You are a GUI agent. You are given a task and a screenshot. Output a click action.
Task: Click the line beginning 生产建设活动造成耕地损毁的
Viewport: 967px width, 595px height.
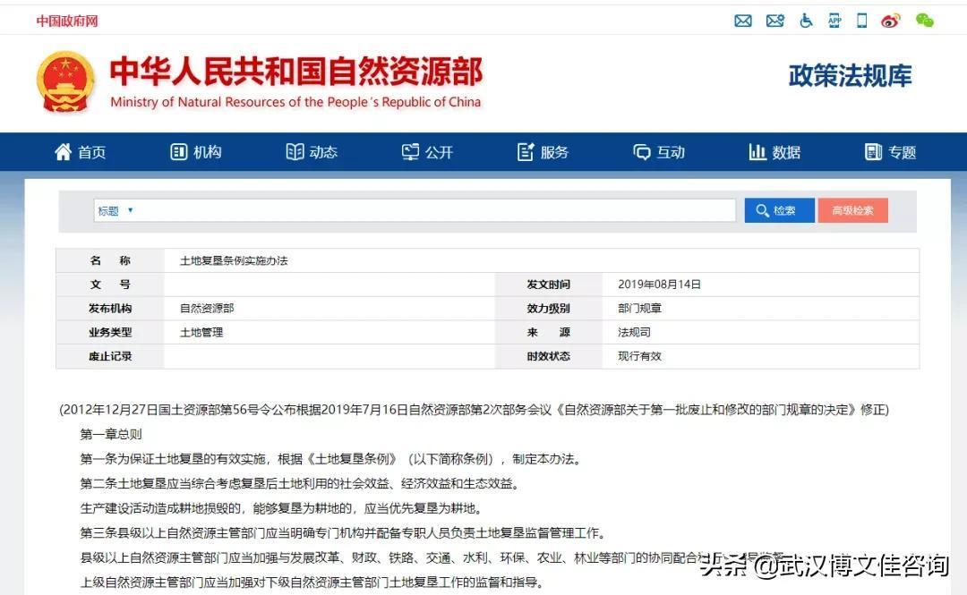tap(281, 508)
